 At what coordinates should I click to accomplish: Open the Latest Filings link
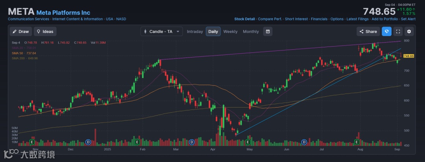pos(357,19)
